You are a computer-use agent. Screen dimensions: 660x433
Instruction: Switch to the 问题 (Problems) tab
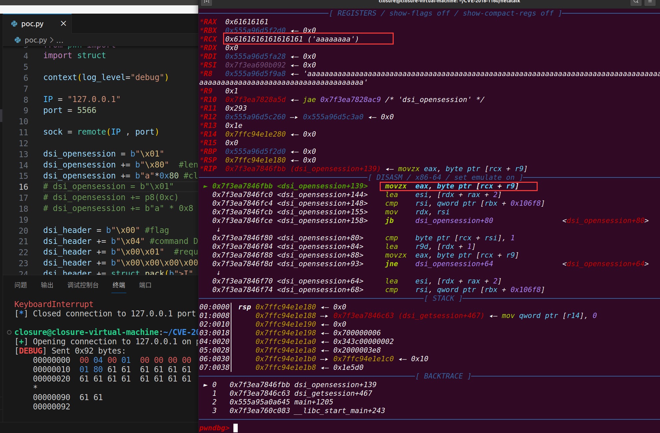21,285
